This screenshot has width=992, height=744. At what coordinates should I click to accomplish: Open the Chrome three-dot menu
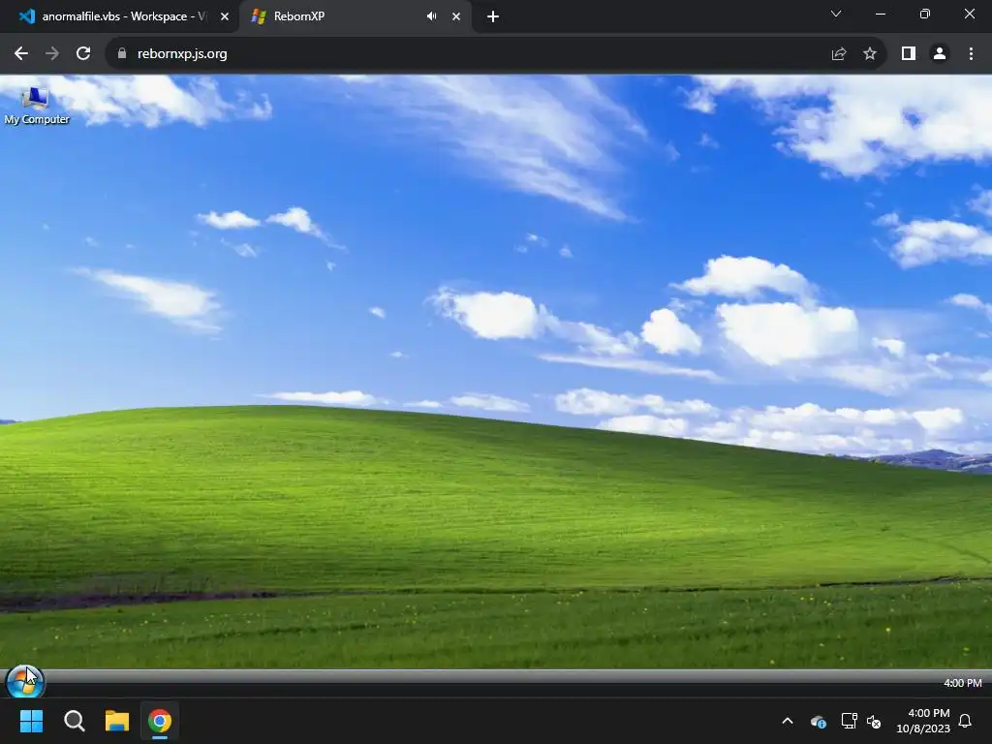(971, 54)
